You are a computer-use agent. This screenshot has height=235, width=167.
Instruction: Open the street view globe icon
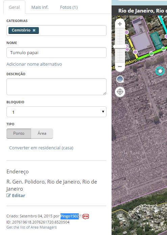pyautogui.click(x=120, y=79)
